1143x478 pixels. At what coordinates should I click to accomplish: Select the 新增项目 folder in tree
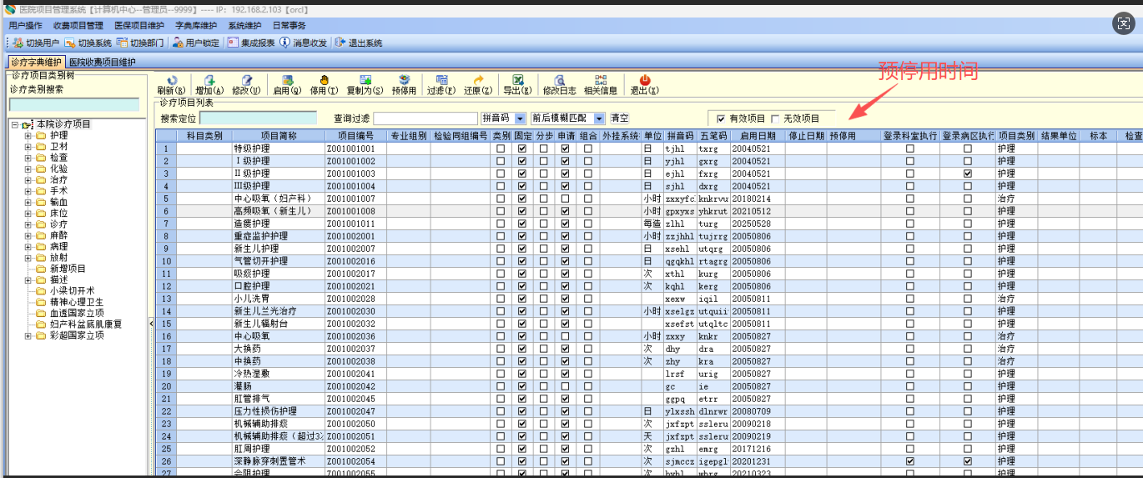coord(67,269)
